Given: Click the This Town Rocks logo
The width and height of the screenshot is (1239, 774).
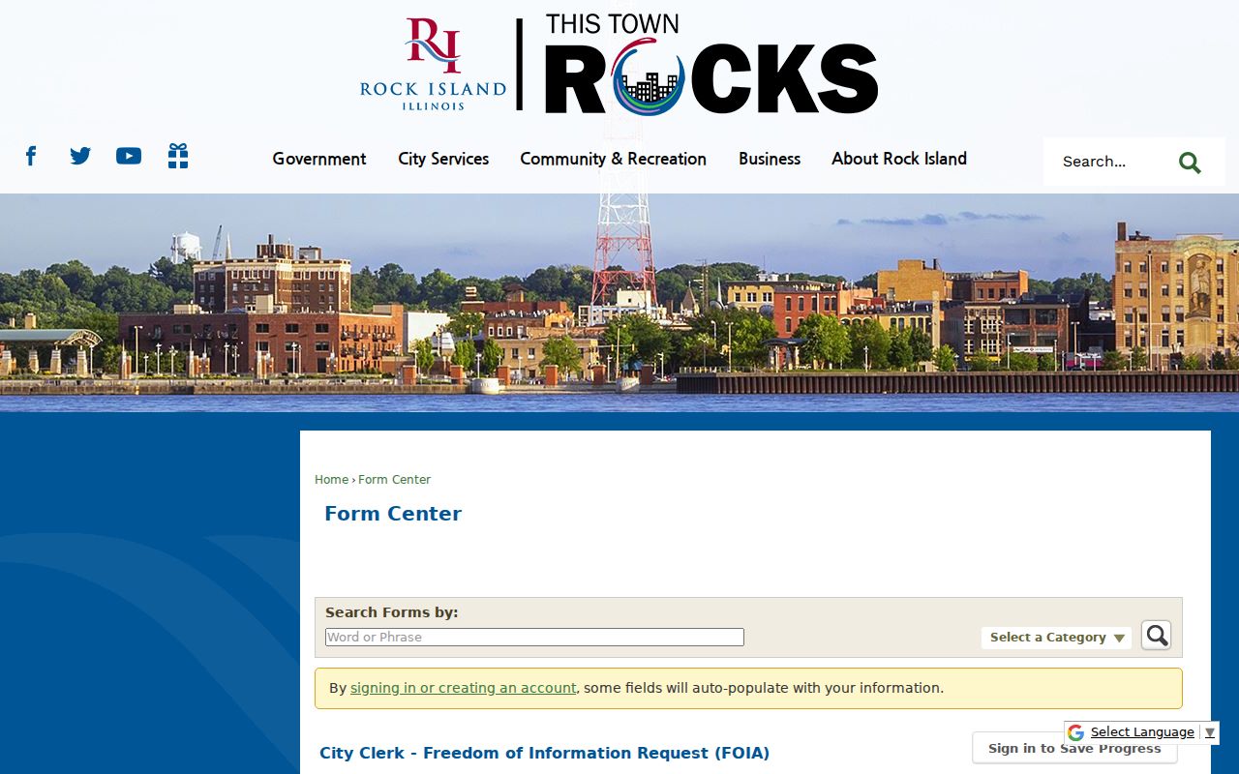Looking at the screenshot, I should (x=710, y=64).
